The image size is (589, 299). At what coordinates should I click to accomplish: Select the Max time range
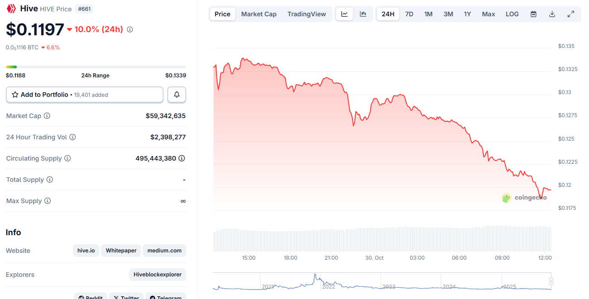488,14
